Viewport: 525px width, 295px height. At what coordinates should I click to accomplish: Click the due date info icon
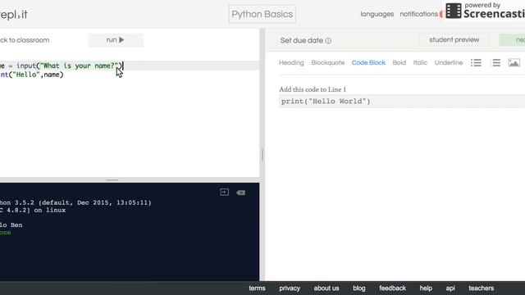point(328,41)
